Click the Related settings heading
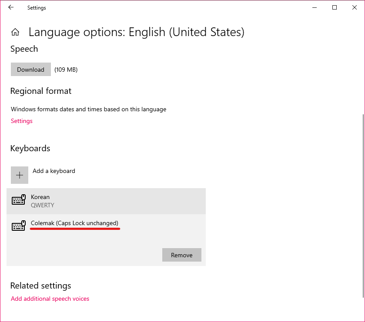The width and height of the screenshot is (365, 322). 41,285
